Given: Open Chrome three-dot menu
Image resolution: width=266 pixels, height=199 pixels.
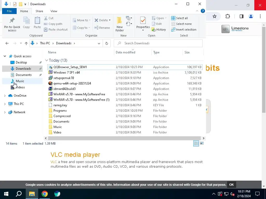Looking at the screenshot, I should click(260, 16).
